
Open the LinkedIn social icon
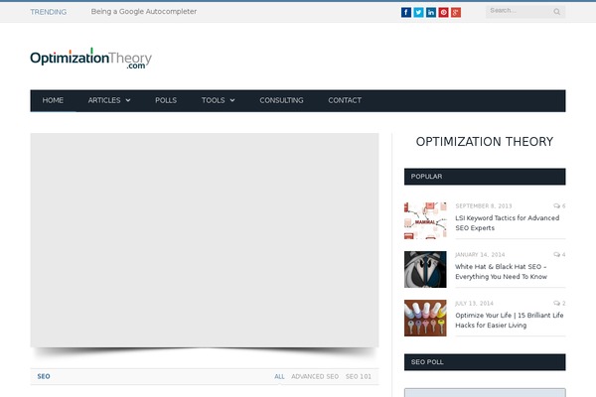coord(431,13)
